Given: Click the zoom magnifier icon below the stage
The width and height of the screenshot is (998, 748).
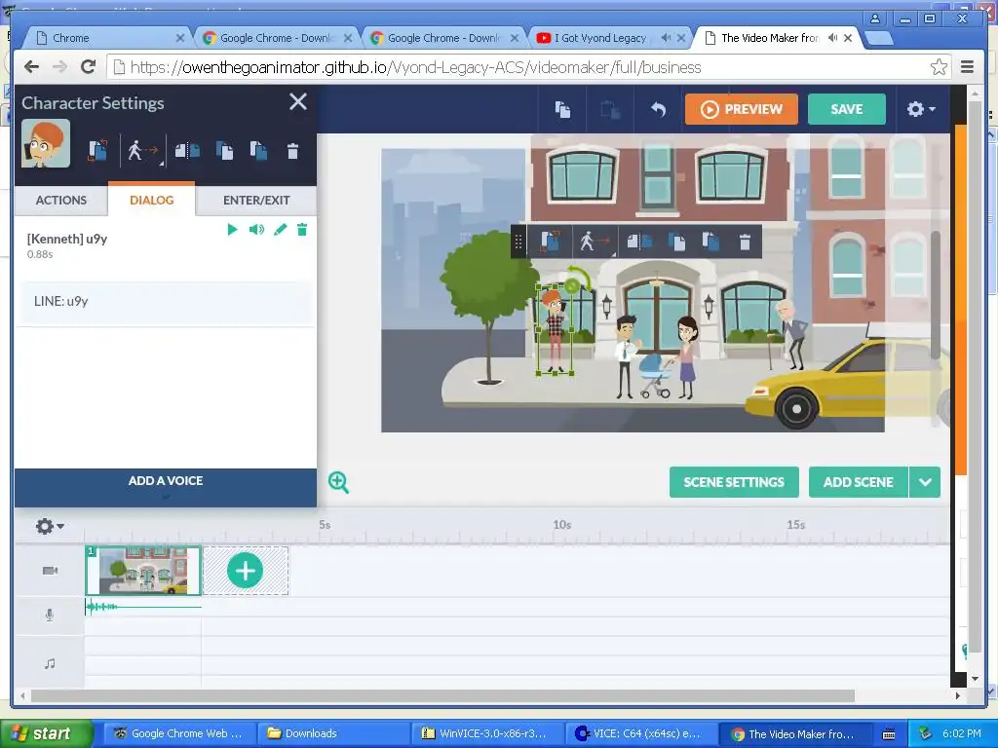Looking at the screenshot, I should point(338,482).
